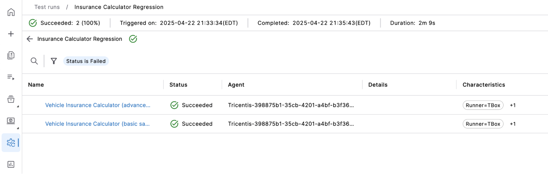Click Insurance Calculator Regression breadcrumb
The width and height of the screenshot is (548, 174).
point(119,7)
